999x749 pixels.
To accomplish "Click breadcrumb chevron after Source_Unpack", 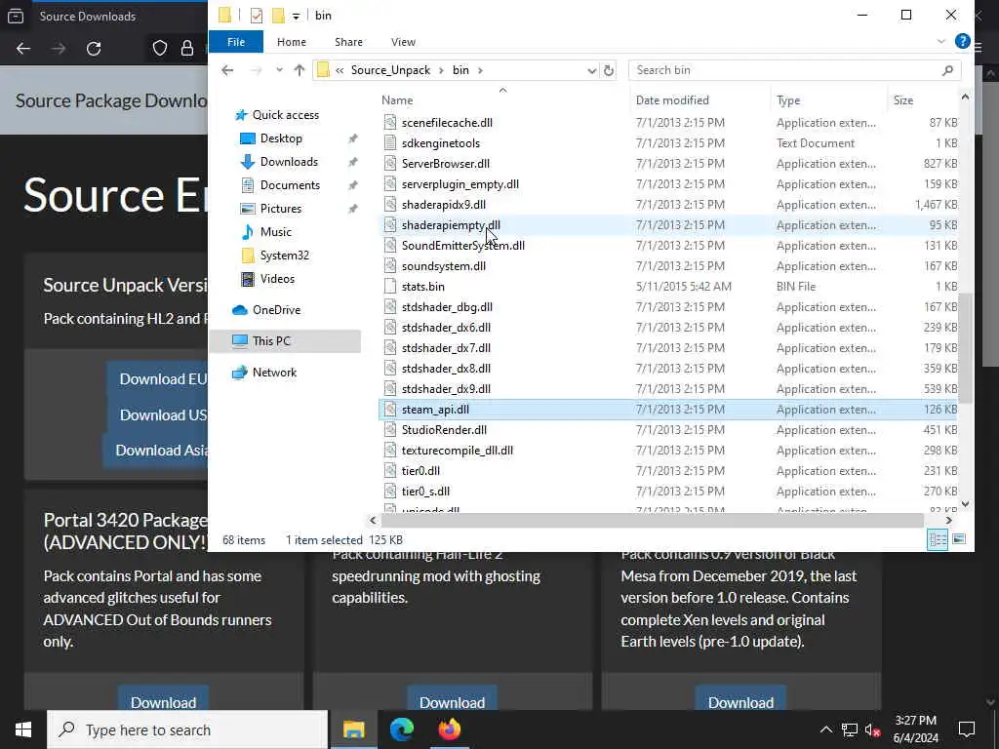I will point(441,70).
